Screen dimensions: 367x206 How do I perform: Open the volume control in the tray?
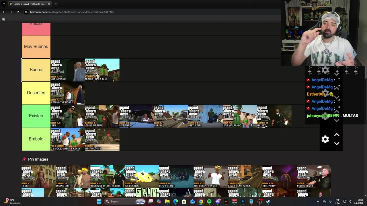point(350,201)
